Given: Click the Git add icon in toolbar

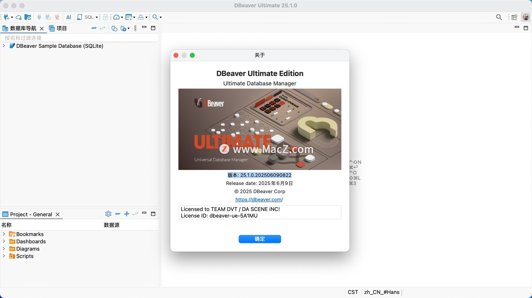Looking at the screenshot, I should pyautogui.click(x=129, y=17).
